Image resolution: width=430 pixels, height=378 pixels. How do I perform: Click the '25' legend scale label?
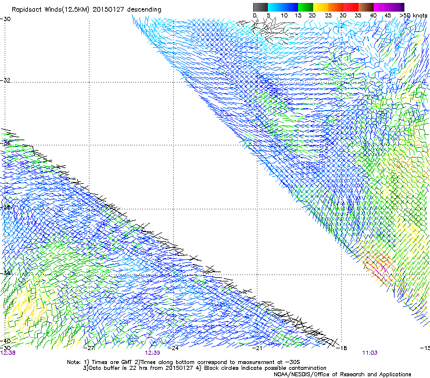tap(328, 16)
